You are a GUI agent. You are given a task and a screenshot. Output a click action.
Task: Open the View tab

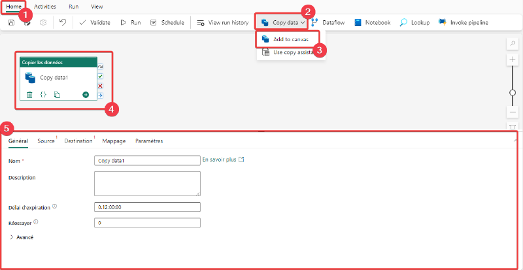pyautogui.click(x=97, y=7)
